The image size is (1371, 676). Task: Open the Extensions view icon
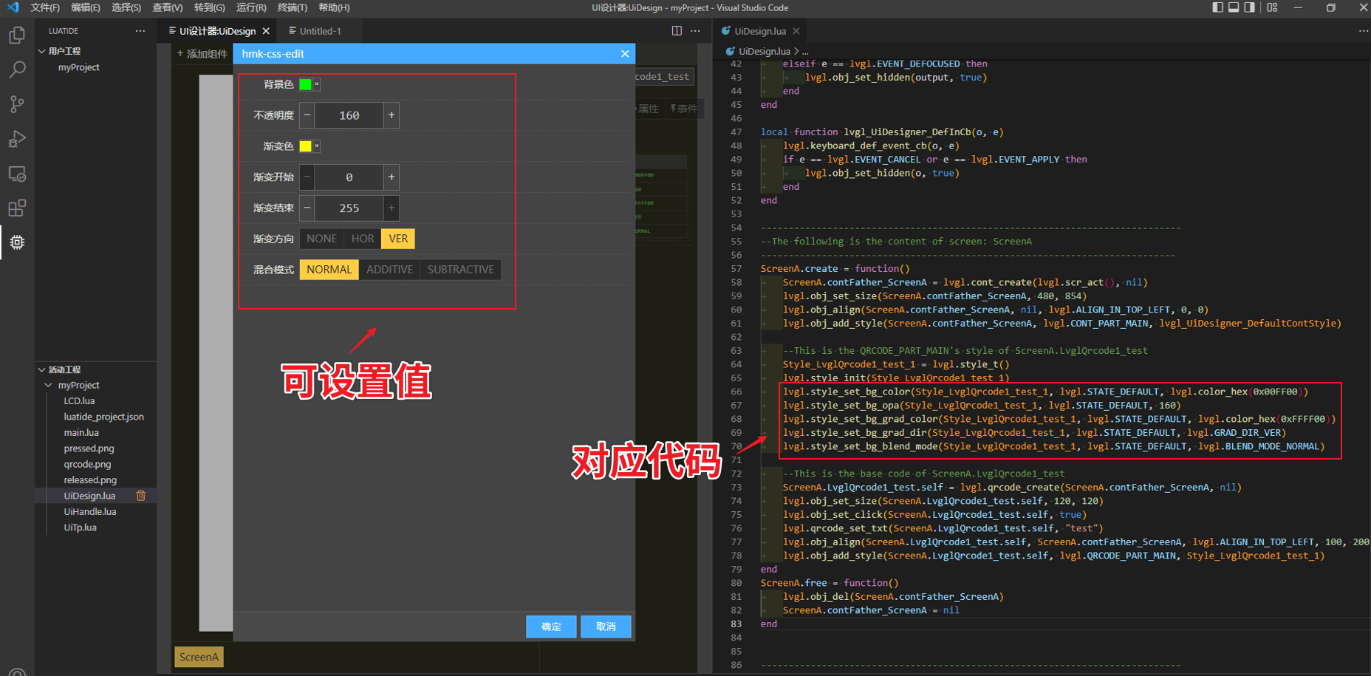(x=17, y=208)
